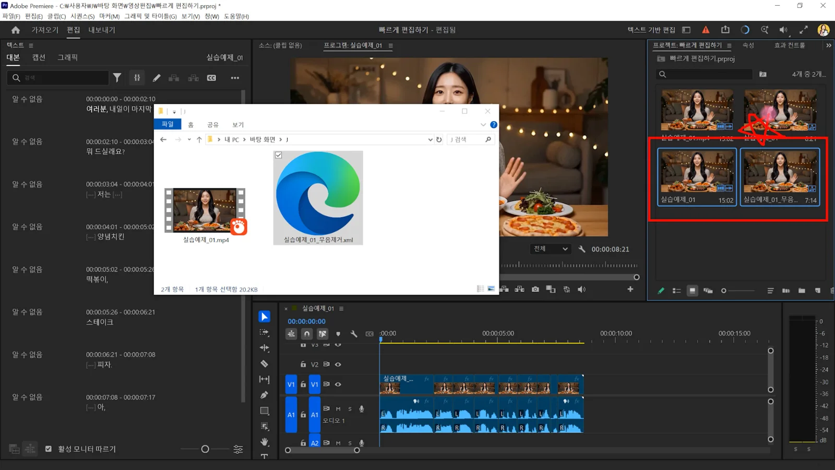Image resolution: width=835 pixels, height=470 pixels.
Task: Solo audio track A1
Action: 350,409
